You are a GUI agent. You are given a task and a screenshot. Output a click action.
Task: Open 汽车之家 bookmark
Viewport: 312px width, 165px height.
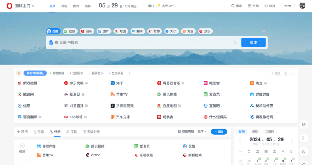click(x=121, y=117)
